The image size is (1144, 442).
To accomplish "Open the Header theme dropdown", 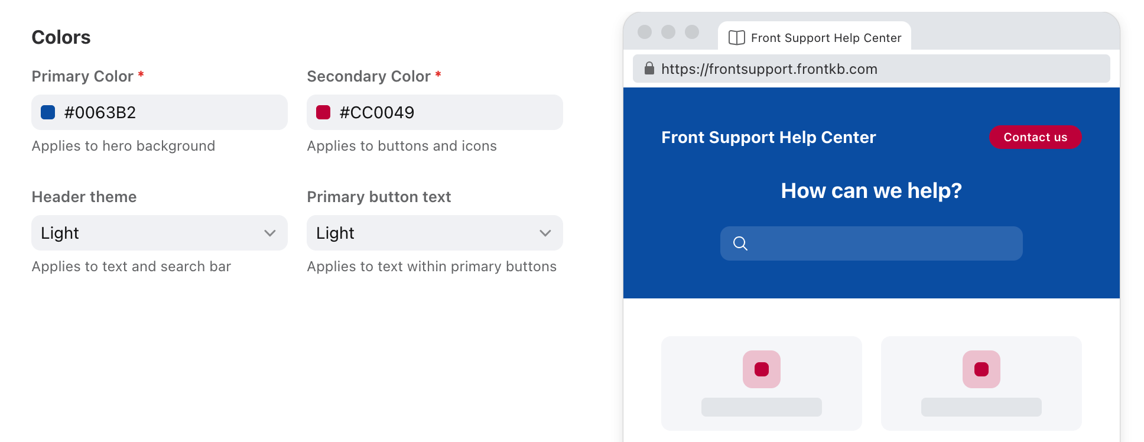I will (x=160, y=233).
